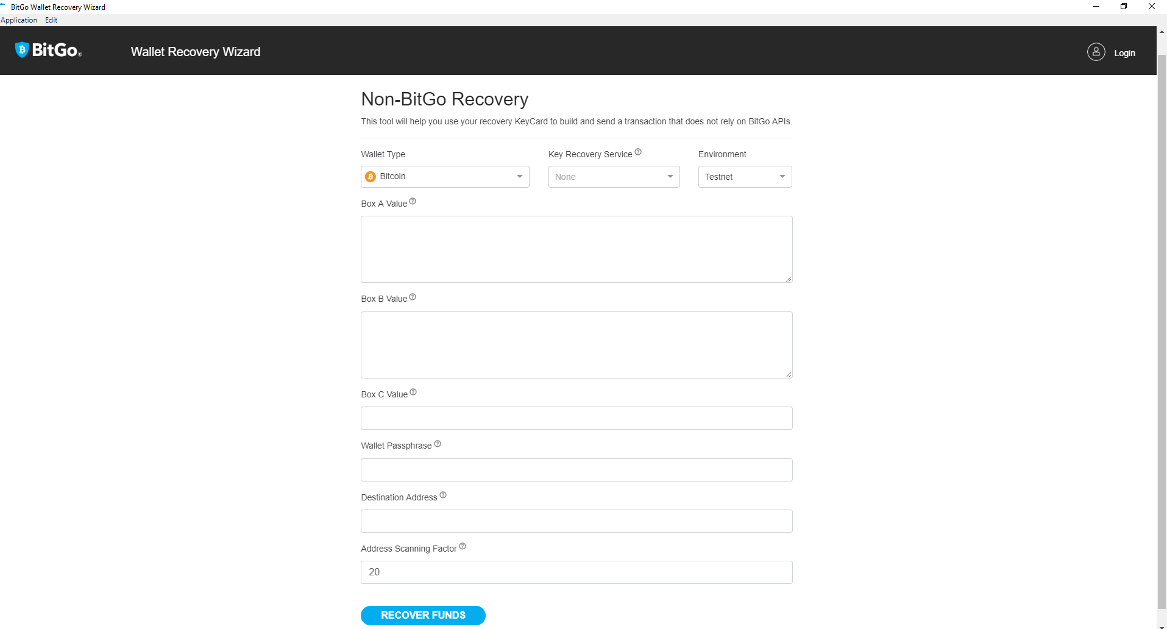This screenshot has width=1167, height=629.
Task: Click the Bitcoin coin icon in Wallet Type
Action: [x=371, y=177]
